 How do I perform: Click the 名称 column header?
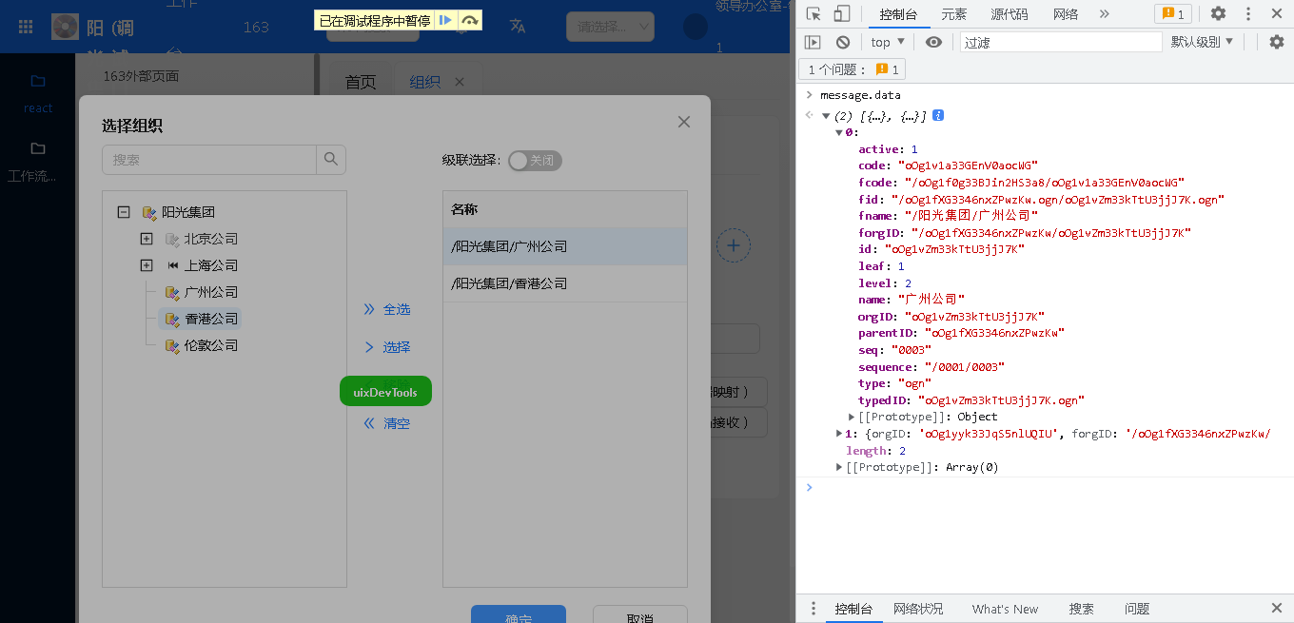[x=565, y=209]
